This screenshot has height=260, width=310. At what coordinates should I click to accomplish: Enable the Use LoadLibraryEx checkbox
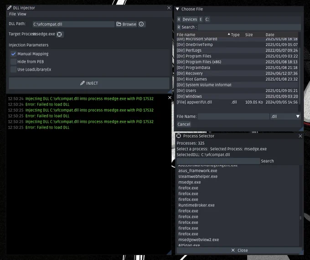tap(13, 69)
